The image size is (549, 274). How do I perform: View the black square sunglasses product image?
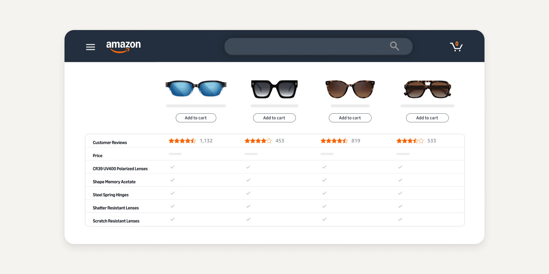tap(274, 89)
